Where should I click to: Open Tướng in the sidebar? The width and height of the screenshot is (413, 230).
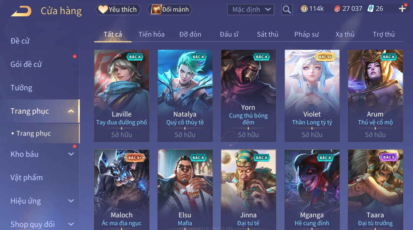[21, 88]
